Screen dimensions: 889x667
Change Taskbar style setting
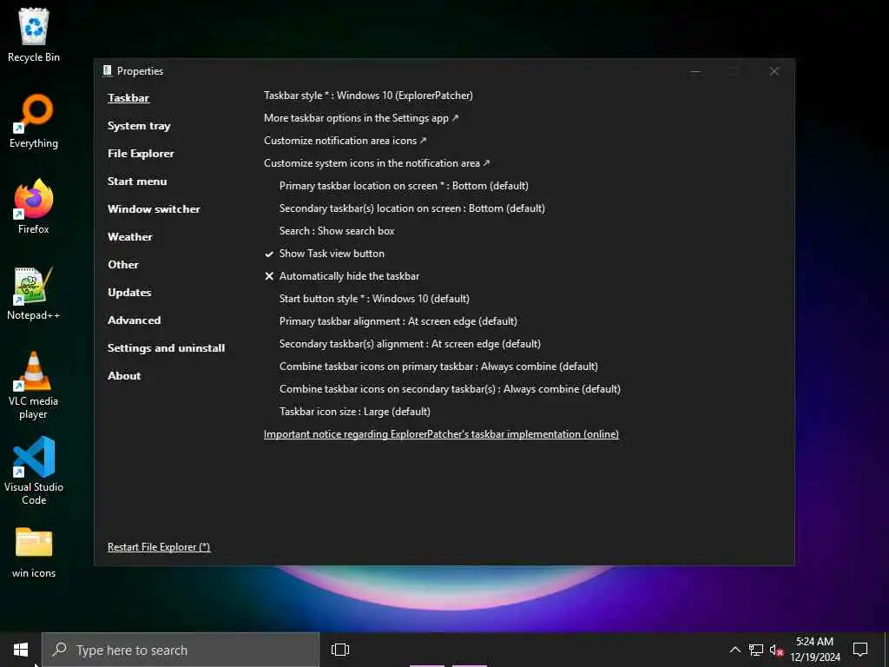368,96
